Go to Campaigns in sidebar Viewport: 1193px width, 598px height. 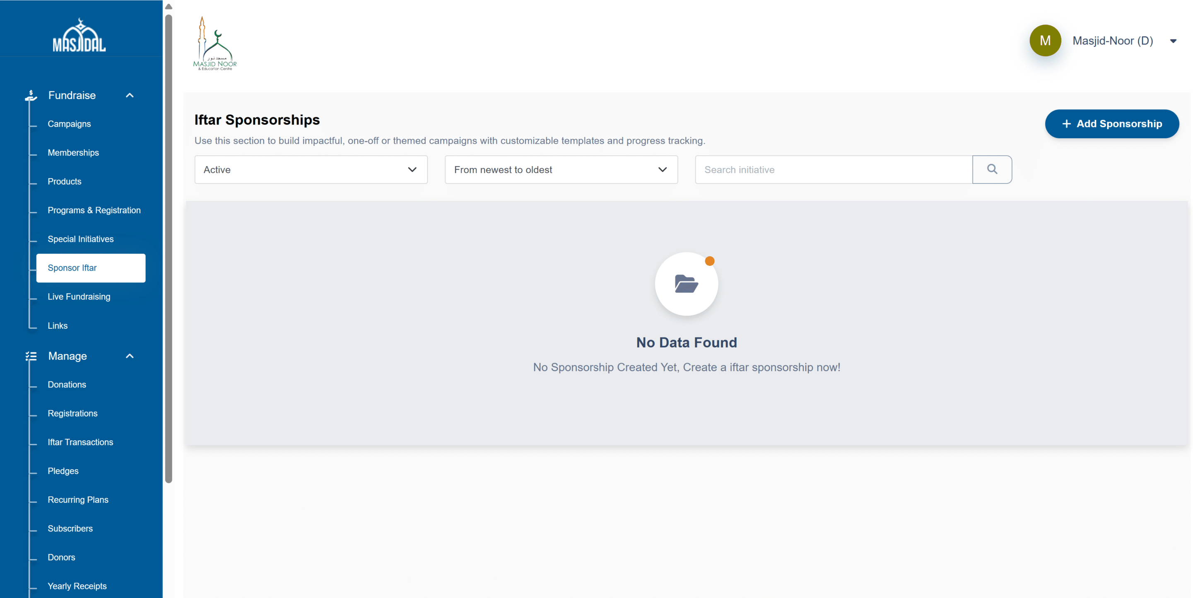click(69, 124)
